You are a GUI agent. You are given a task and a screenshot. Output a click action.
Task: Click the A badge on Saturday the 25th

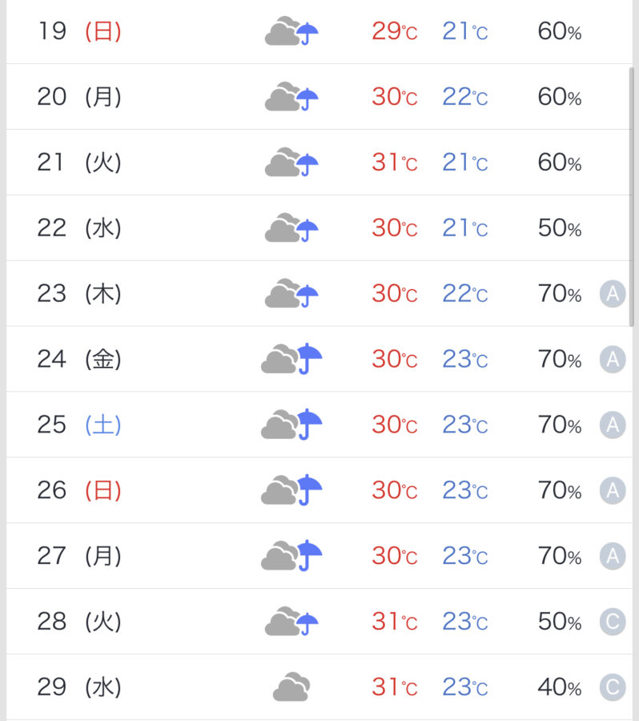point(613,425)
